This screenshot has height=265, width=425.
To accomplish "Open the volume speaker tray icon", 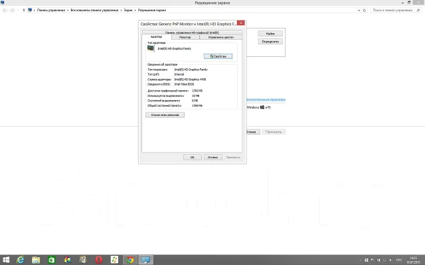I will pyautogui.click(x=391, y=260).
